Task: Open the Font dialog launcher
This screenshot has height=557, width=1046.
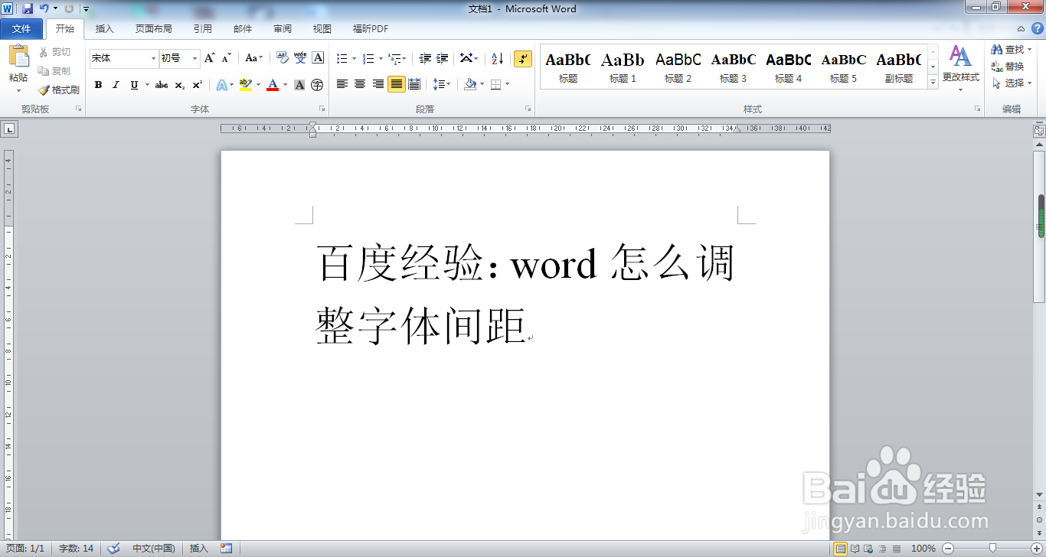Action: tap(322, 109)
